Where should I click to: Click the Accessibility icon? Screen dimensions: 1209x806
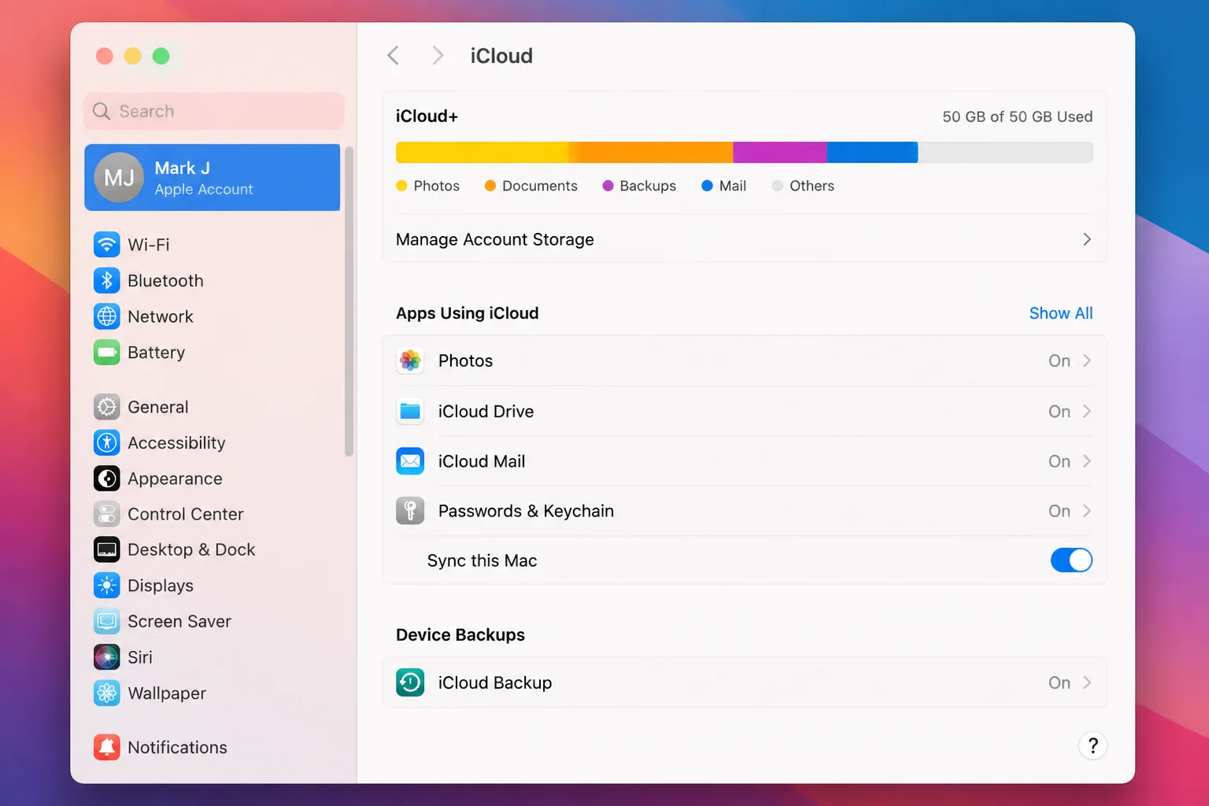(x=107, y=442)
